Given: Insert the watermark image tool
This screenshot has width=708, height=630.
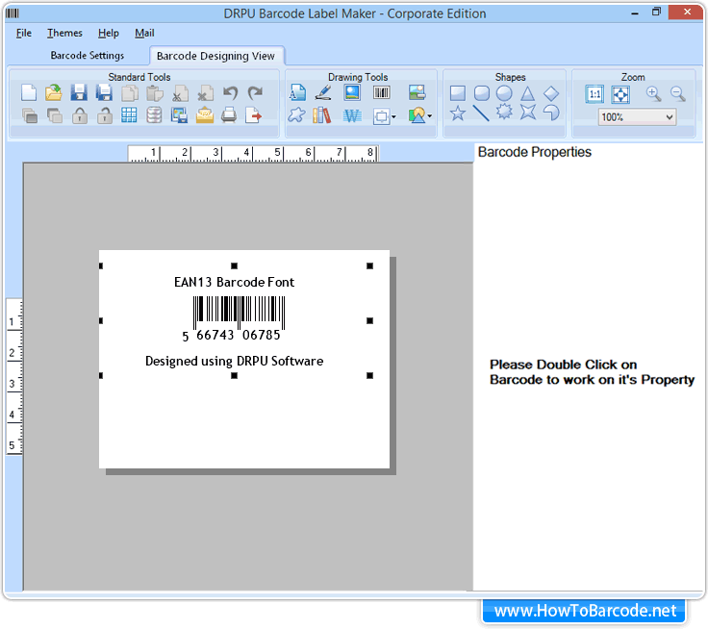Looking at the screenshot, I should pos(417,93).
